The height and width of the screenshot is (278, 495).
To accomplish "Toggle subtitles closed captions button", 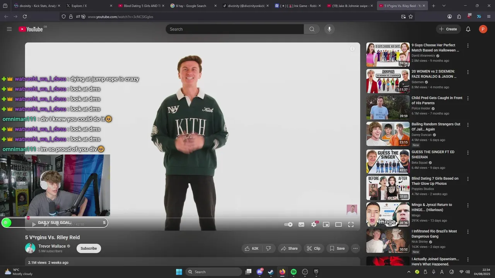I will (301, 224).
